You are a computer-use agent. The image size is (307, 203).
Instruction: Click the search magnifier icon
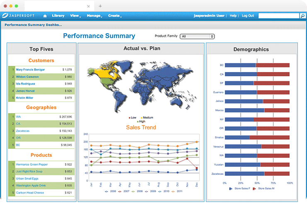[x=302, y=16]
